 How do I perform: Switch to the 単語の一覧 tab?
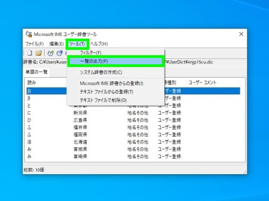coord(37,72)
